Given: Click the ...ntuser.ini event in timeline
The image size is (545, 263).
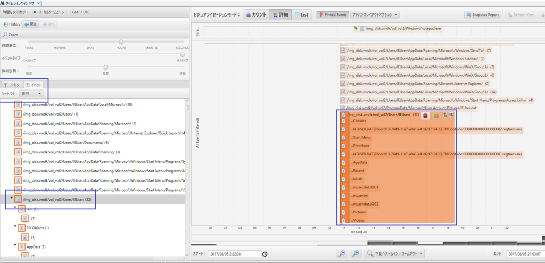Looking at the screenshot, I should pyautogui.click(x=359, y=196).
